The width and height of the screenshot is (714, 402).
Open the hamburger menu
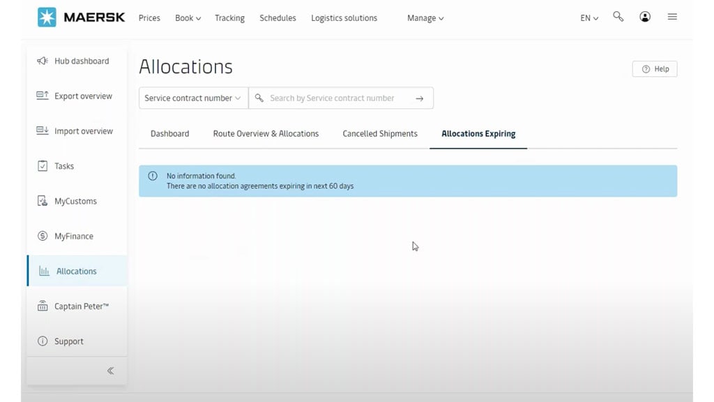click(671, 16)
